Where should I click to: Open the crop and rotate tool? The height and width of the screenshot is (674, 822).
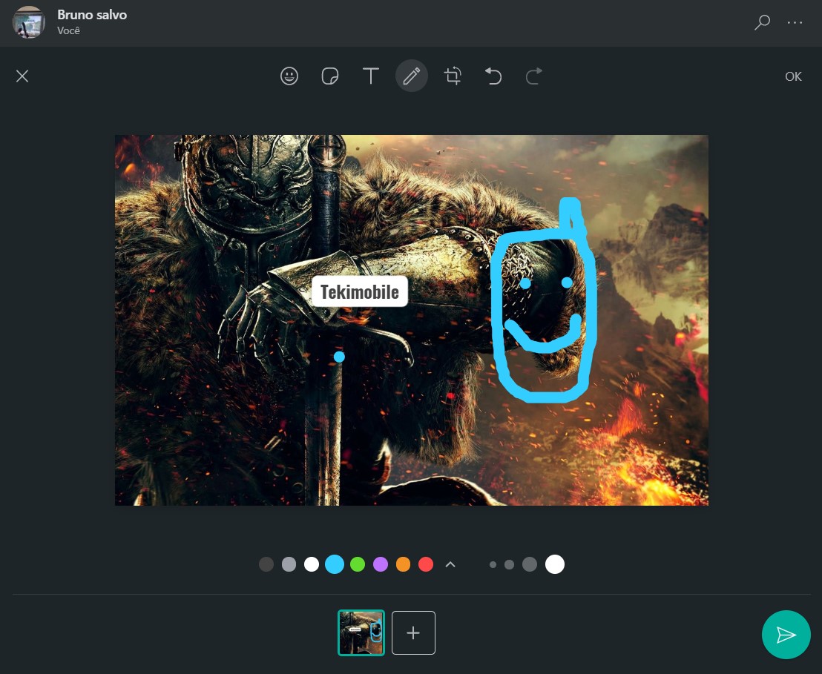453,76
